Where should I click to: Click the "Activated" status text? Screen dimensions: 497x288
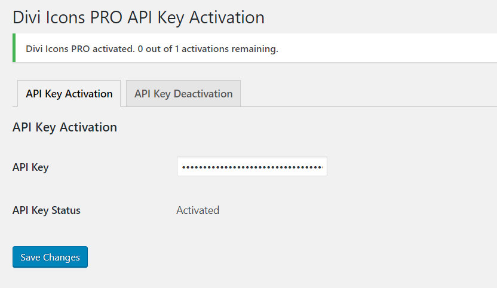pos(198,210)
